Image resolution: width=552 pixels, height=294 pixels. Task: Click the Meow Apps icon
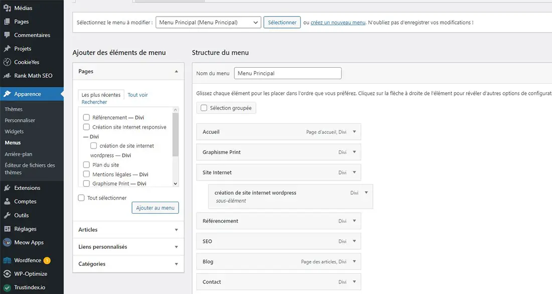pyautogui.click(x=7, y=242)
